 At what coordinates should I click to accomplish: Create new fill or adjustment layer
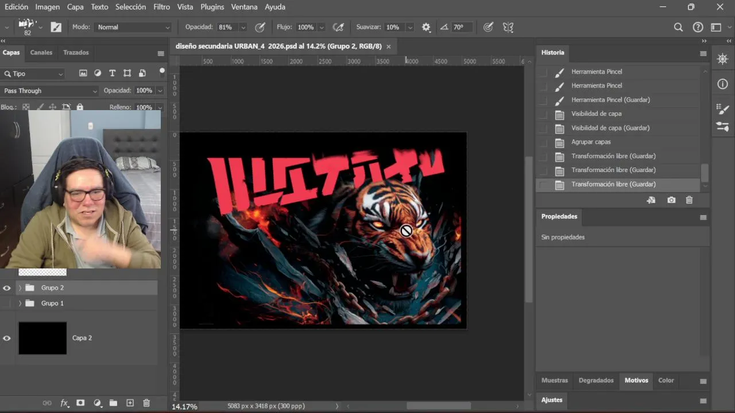(x=97, y=403)
